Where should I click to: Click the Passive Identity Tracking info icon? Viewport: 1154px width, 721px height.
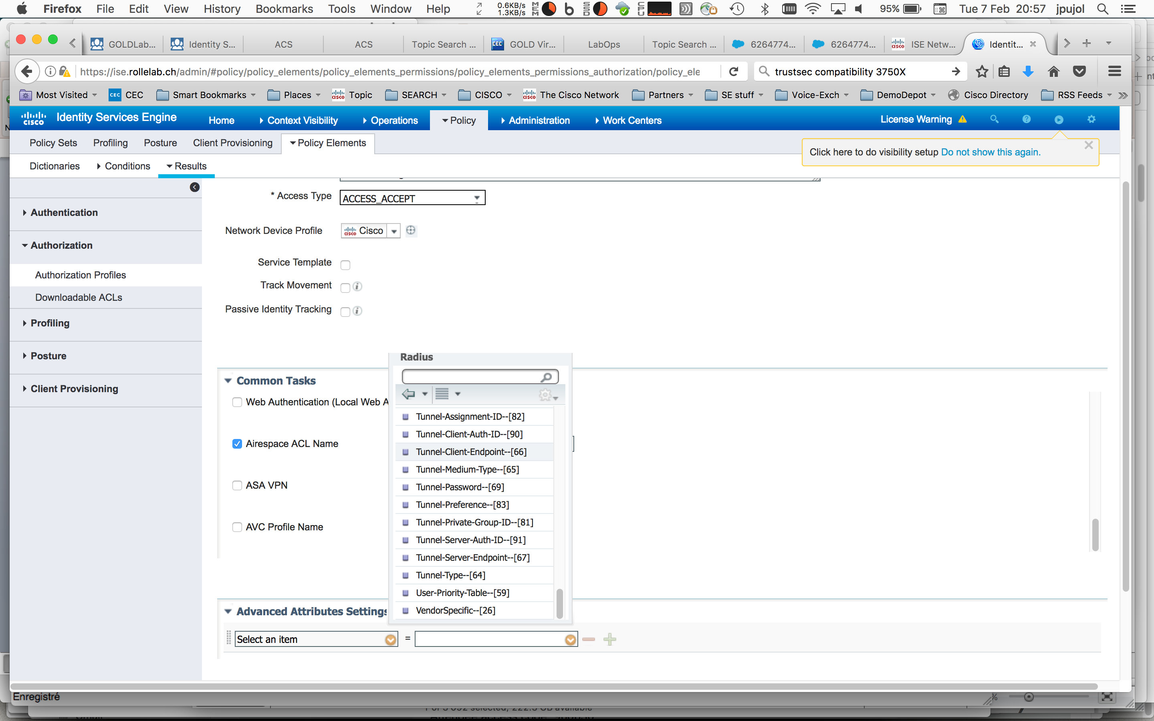[x=357, y=311]
